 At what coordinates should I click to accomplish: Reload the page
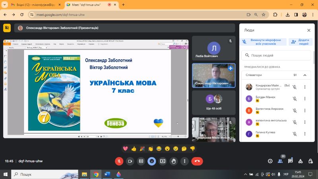(22, 15)
